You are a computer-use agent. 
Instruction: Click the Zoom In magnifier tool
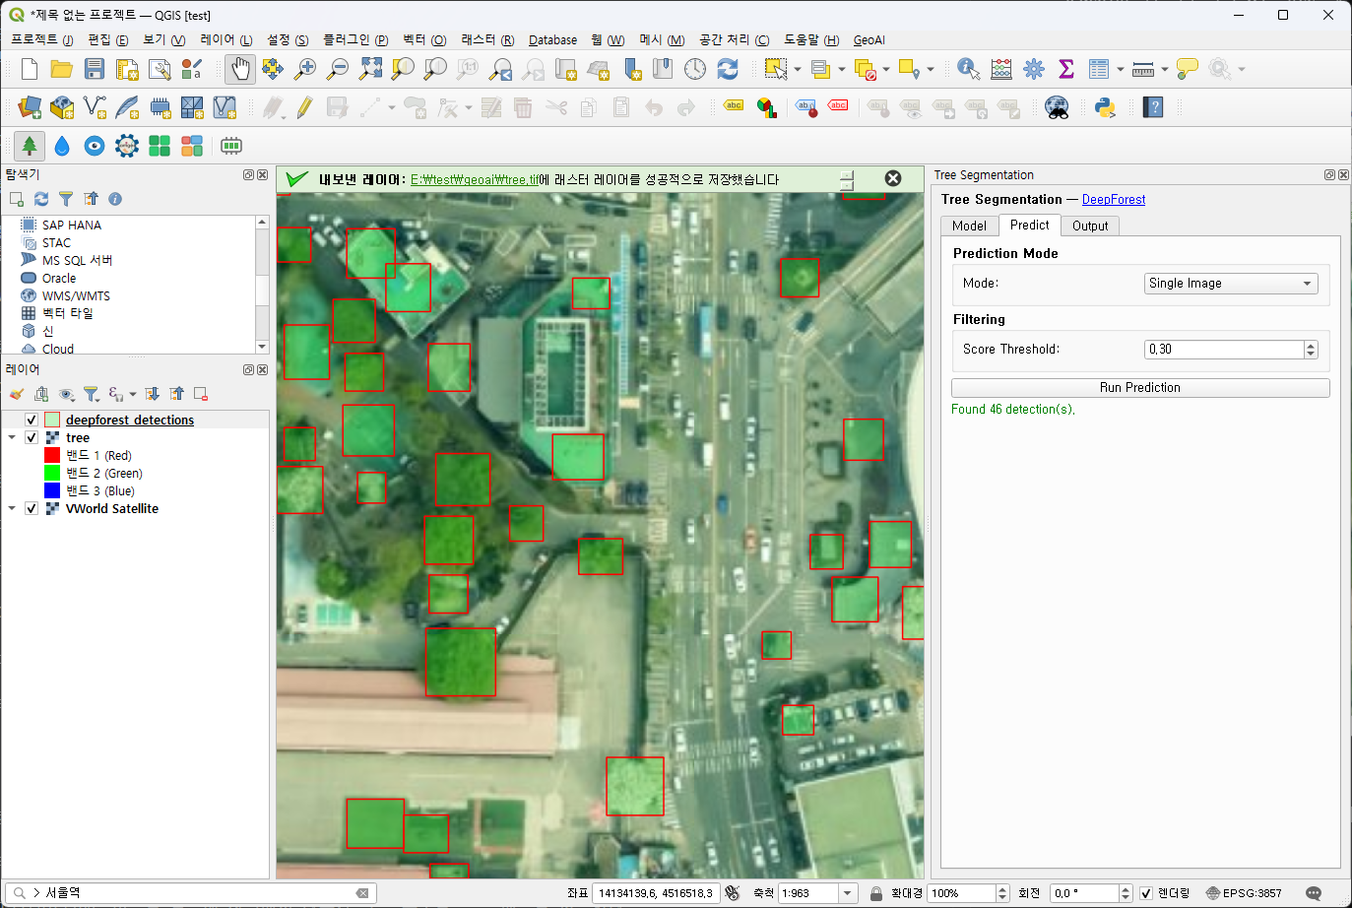[x=305, y=69]
